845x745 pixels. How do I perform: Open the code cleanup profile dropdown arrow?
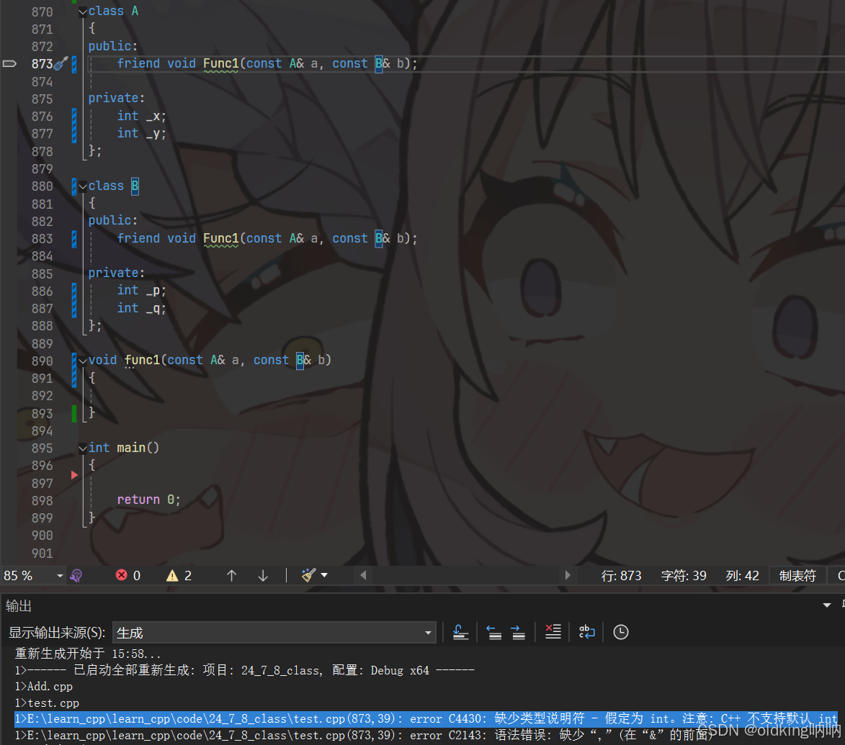click(324, 575)
